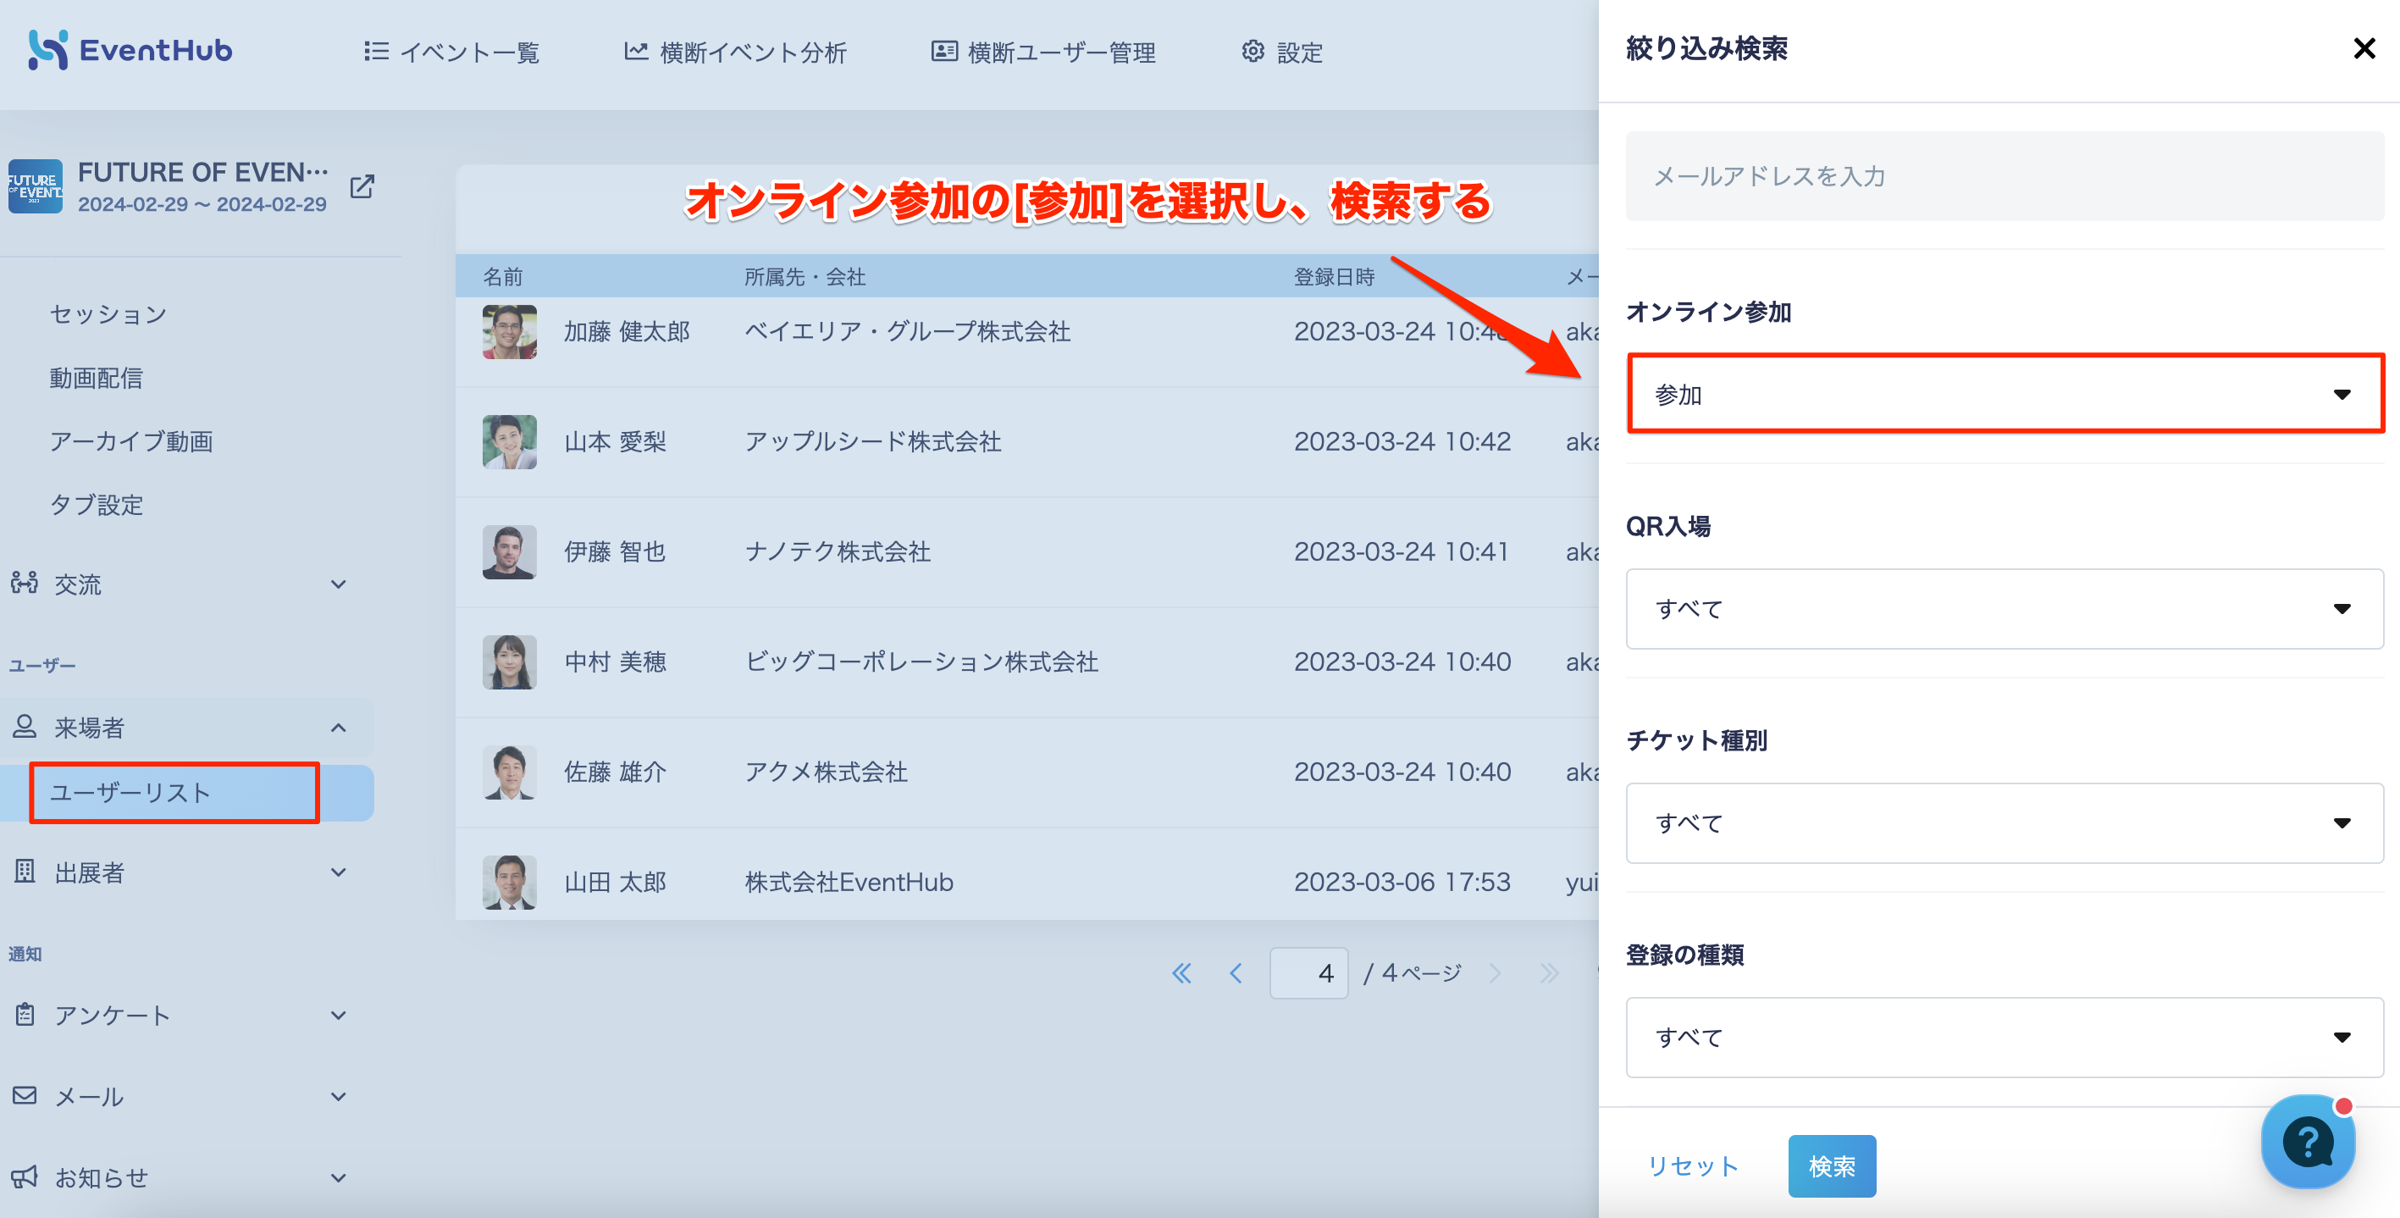Expand the 交流 section chevron
Viewport: 2400px width, 1218px height.
(x=338, y=584)
